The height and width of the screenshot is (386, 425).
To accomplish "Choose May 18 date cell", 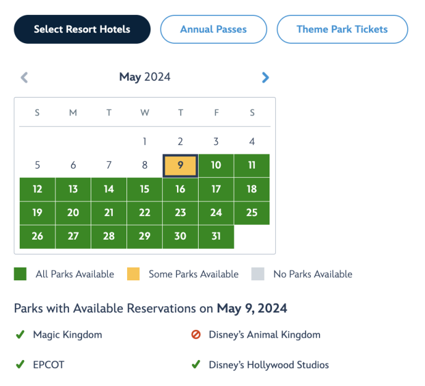I will pos(252,190).
